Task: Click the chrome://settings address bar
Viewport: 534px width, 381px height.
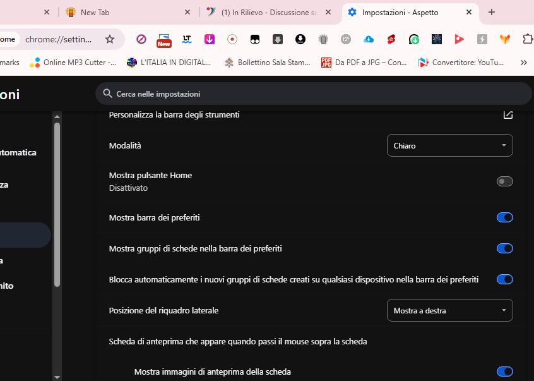Action: (x=58, y=40)
